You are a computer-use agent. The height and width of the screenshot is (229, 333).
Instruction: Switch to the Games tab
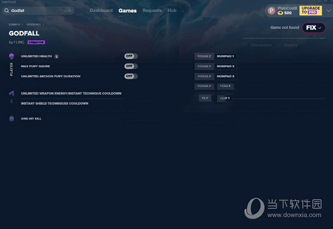click(x=128, y=11)
